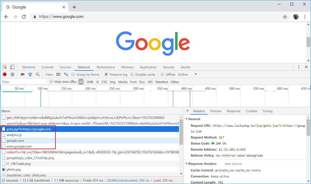Toggle the network filter funnel icon
Screen dimensions: 311x184
tap(30, 74)
